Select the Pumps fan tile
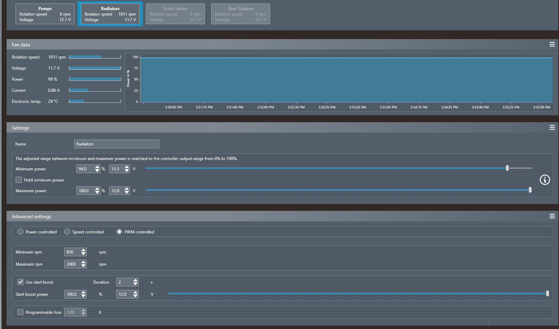The width and height of the screenshot is (559, 329). 45,14
